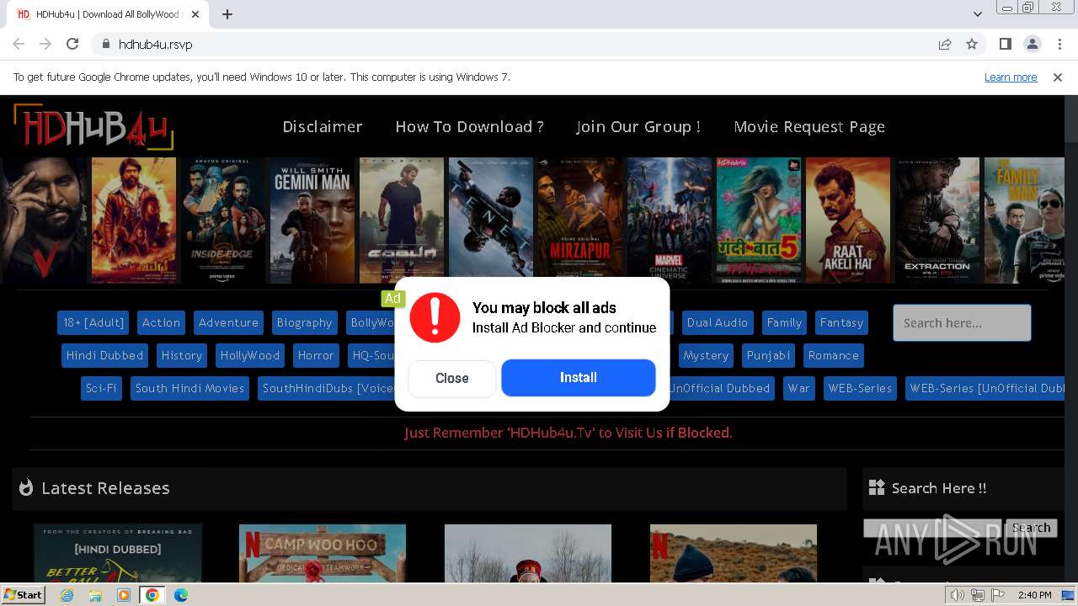This screenshot has height=606, width=1078.
Task: Open Movie Request Page
Action: (809, 127)
